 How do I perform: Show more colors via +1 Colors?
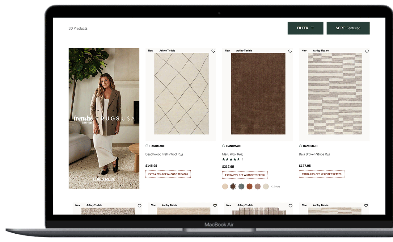[276, 187]
